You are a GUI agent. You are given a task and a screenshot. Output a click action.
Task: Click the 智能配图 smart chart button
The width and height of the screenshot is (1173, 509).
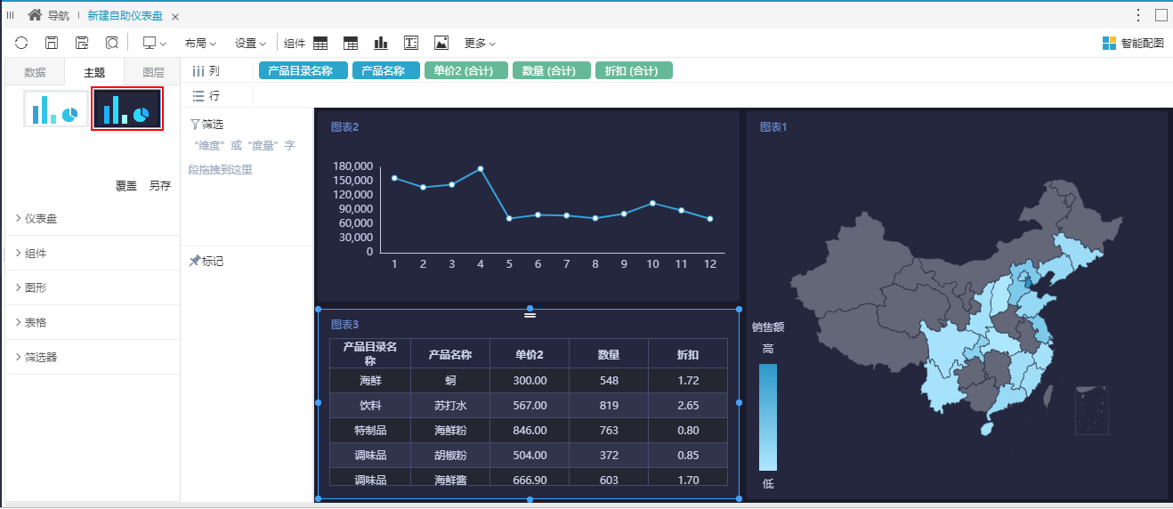[1133, 43]
